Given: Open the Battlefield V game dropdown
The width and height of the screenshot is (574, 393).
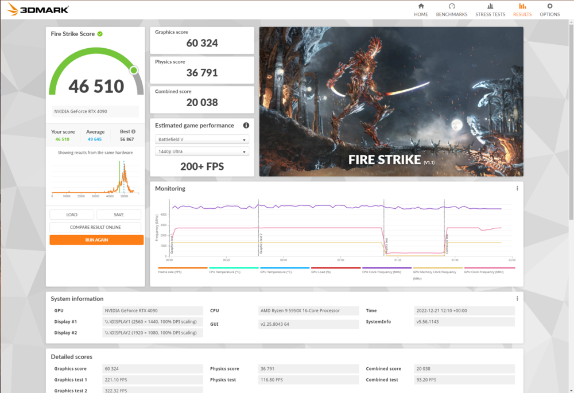Looking at the screenshot, I should click(202, 139).
